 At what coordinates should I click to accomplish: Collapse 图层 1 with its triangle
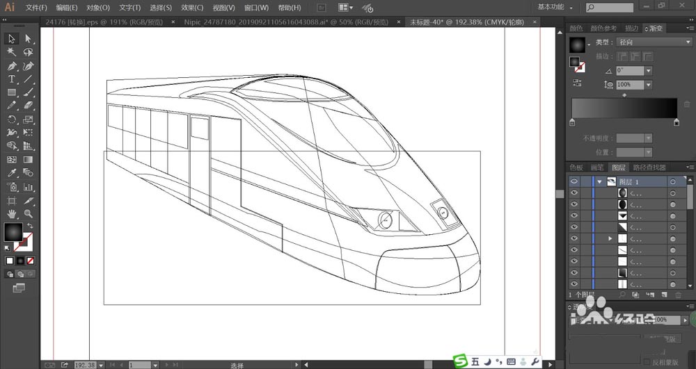[600, 181]
